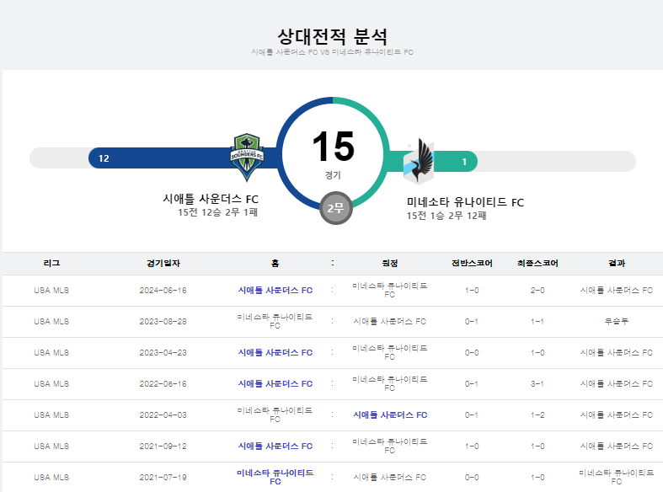Click the 시애틀 사운더스 FC name under the crest
The width and height of the screenshot is (663, 492).
(211, 199)
